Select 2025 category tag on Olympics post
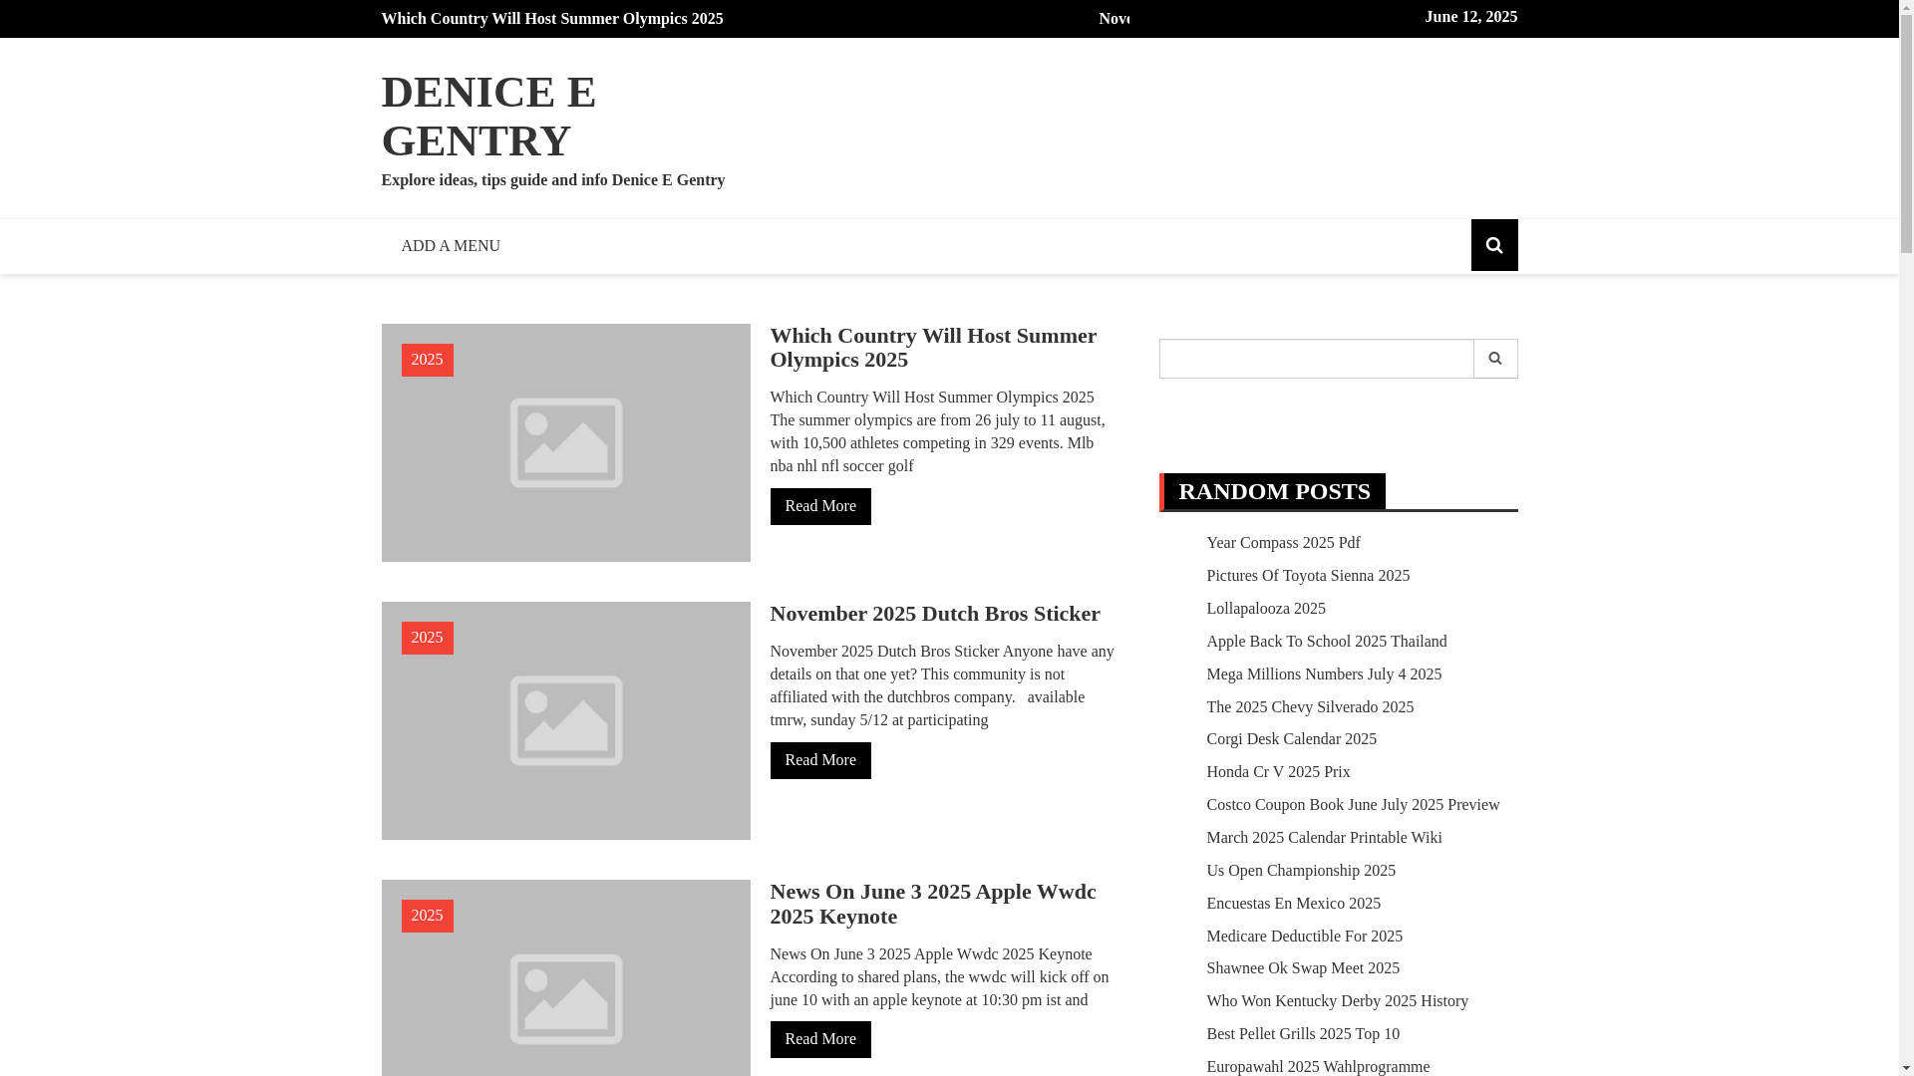Screen dimensions: 1914x1076 coord(427,360)
